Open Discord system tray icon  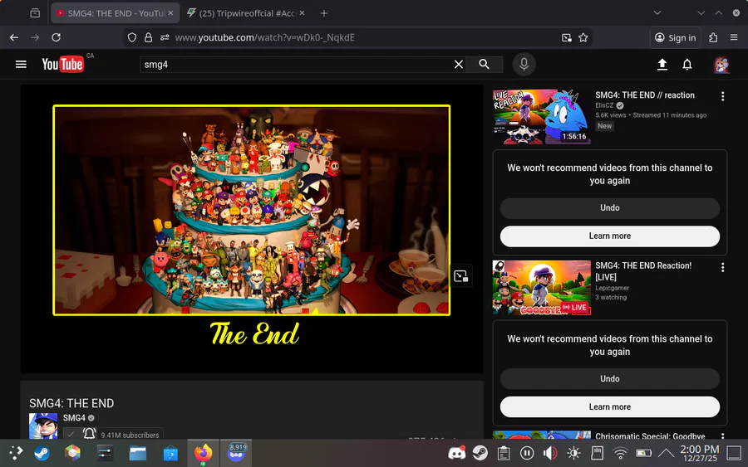[x=456, y=453]
